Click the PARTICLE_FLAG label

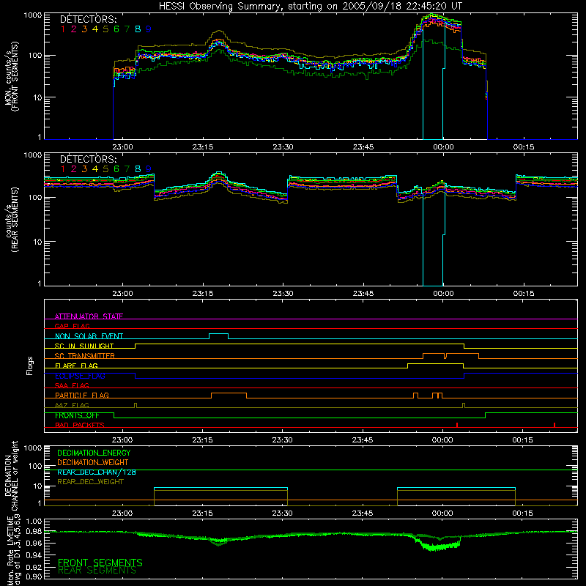pyautogui.click(x=82, y=396)
